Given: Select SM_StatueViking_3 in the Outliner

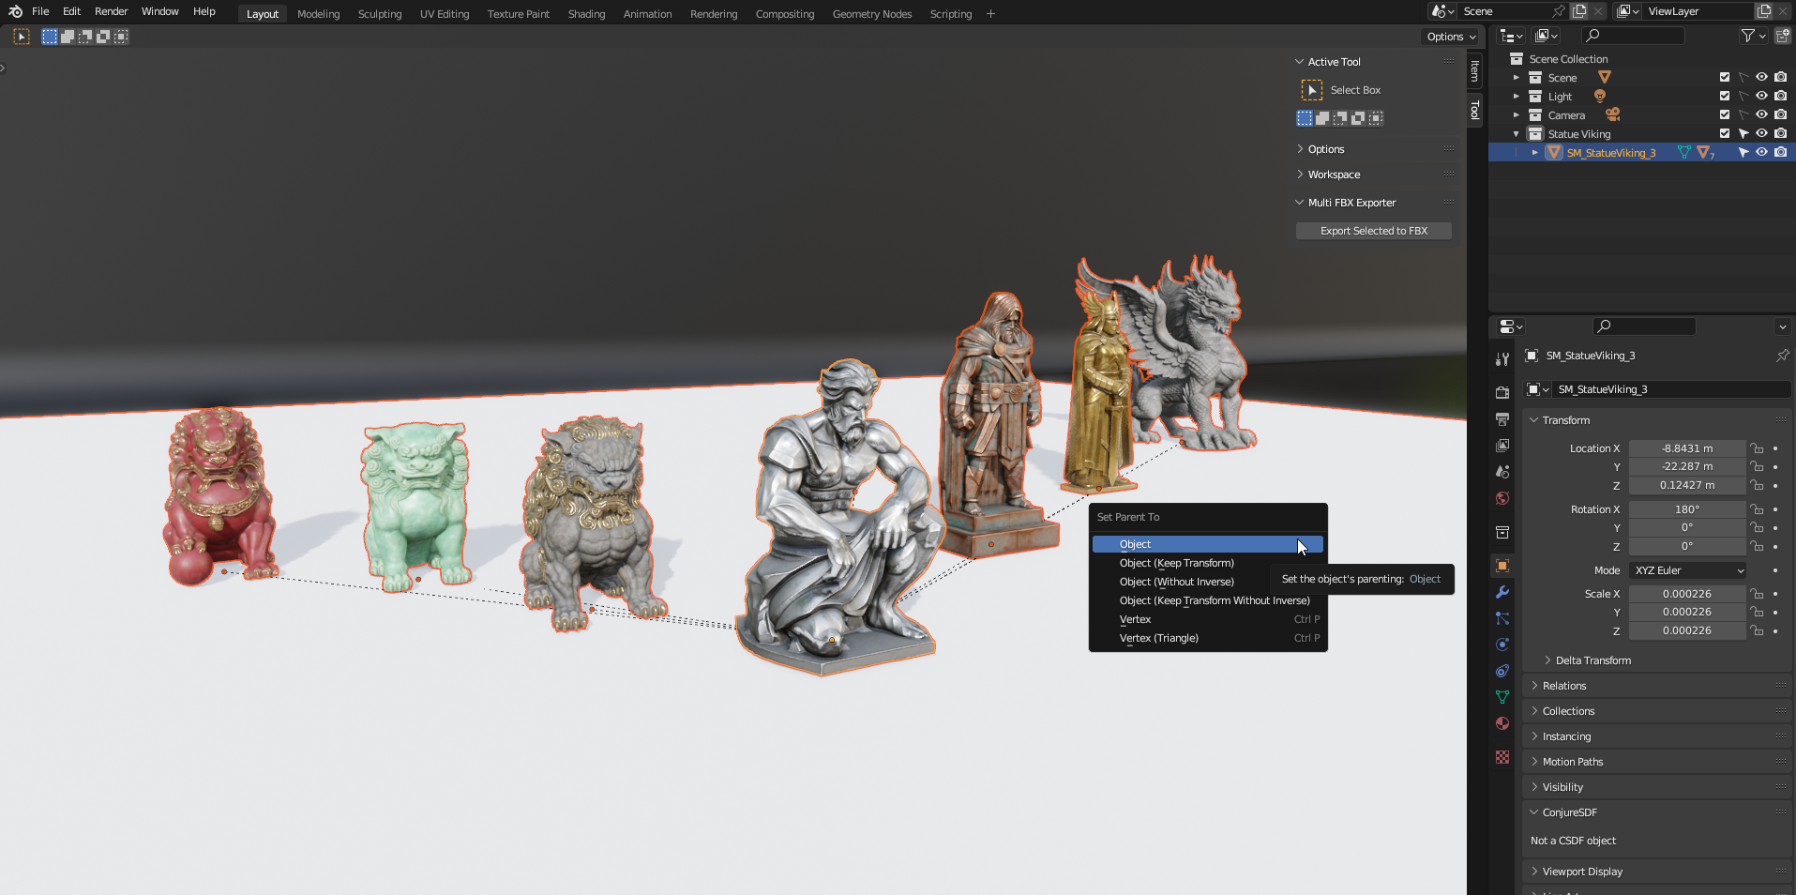Looking at the screenshot, I should coord(1611,153).
